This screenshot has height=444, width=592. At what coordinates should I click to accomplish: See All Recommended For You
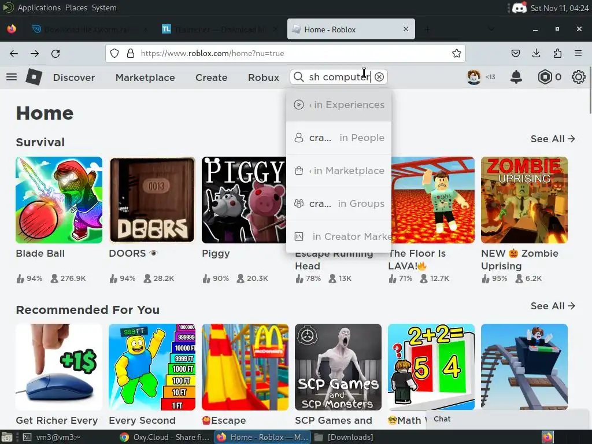coord(553,306)
